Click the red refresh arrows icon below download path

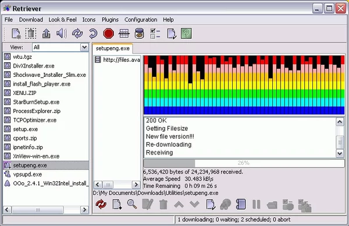(101, 204)
